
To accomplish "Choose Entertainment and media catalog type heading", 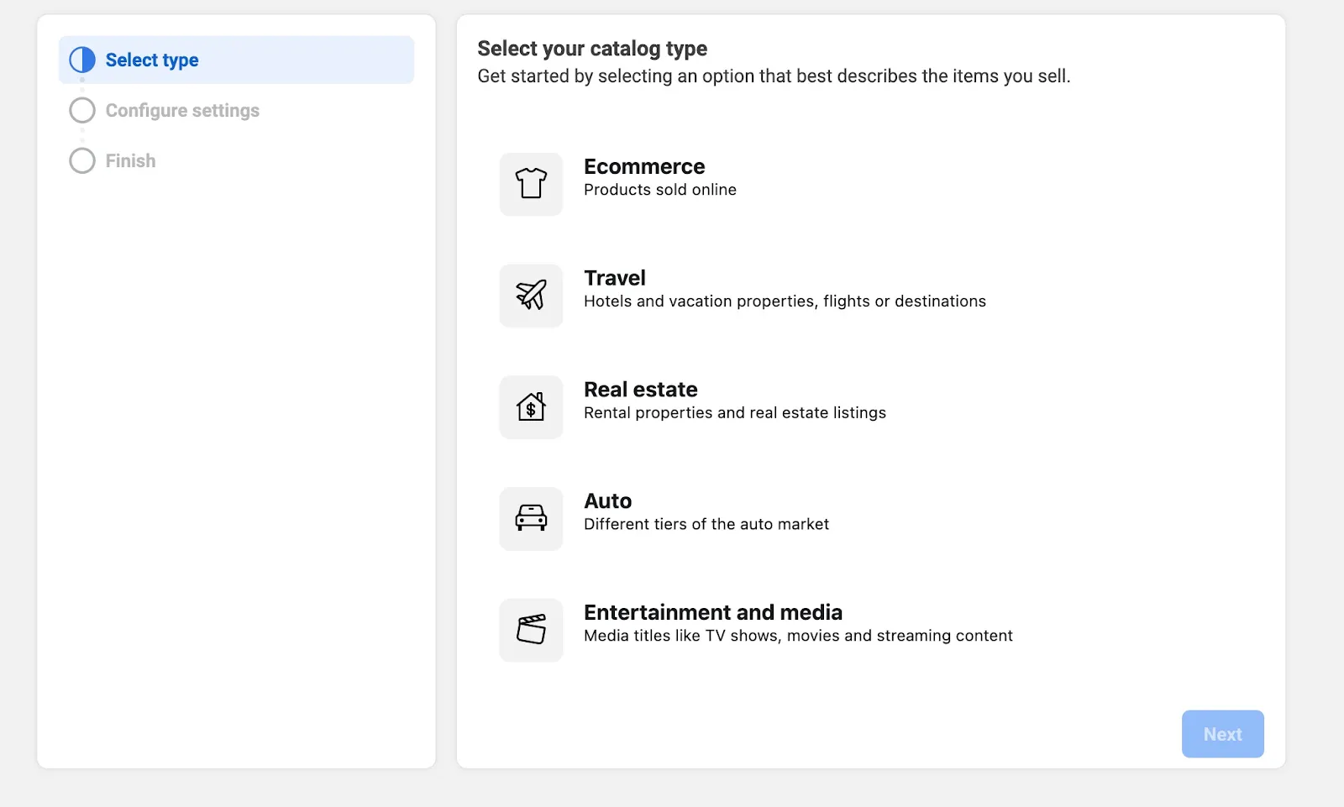I will pyautogui.click(x=713, y=612).
